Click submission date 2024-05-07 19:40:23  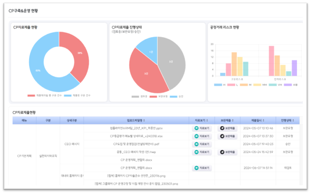[x=258, y=144]
